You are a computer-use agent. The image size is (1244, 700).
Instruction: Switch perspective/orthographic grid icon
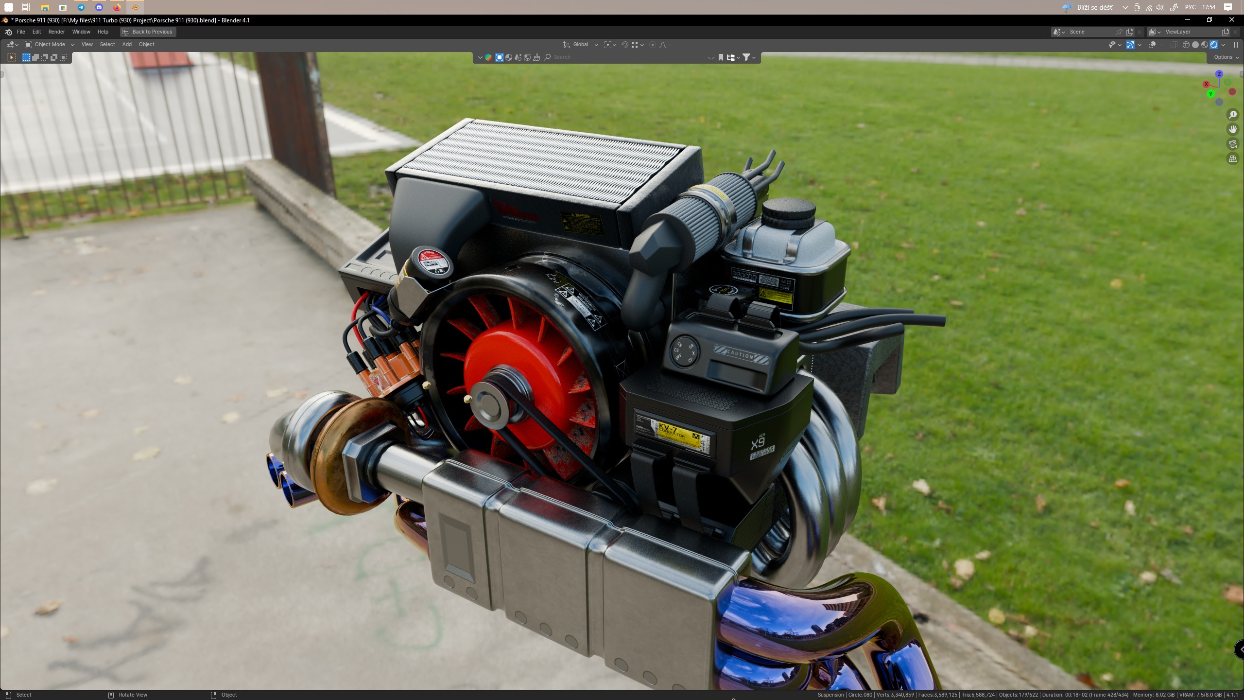[1233, 159]
